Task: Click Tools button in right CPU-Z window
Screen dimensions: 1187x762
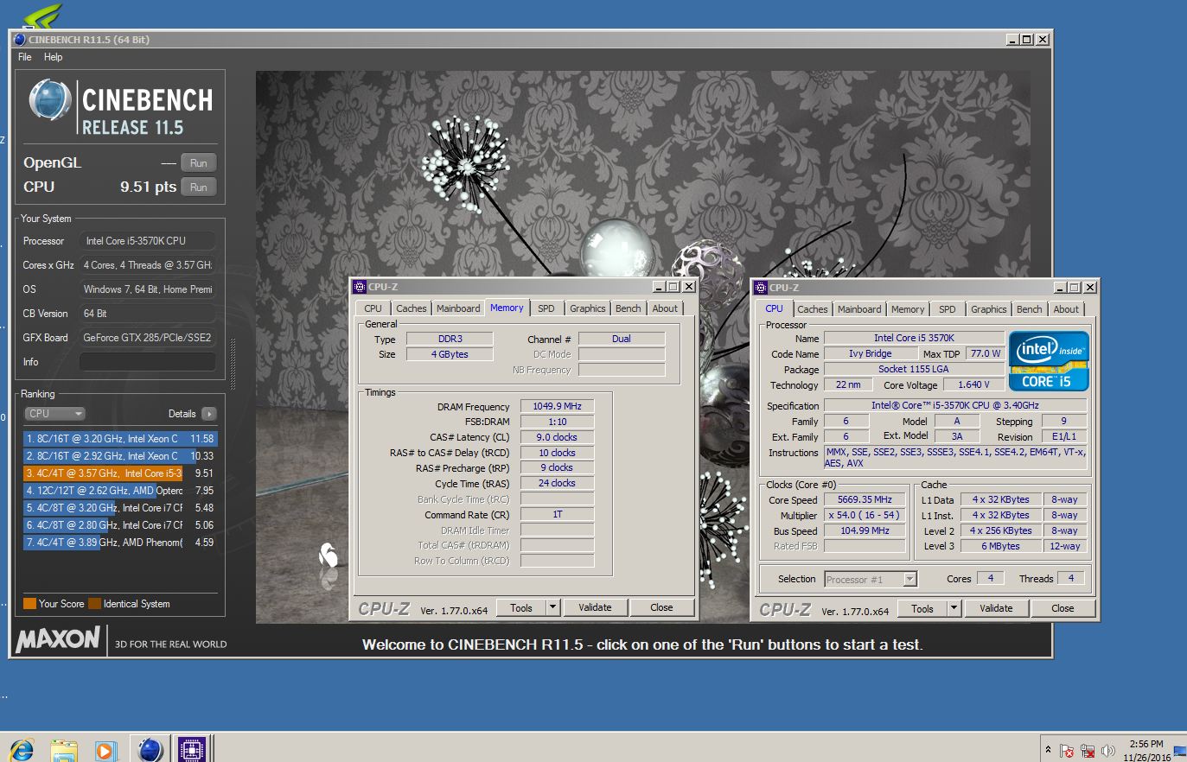Action: coord(922,608)
